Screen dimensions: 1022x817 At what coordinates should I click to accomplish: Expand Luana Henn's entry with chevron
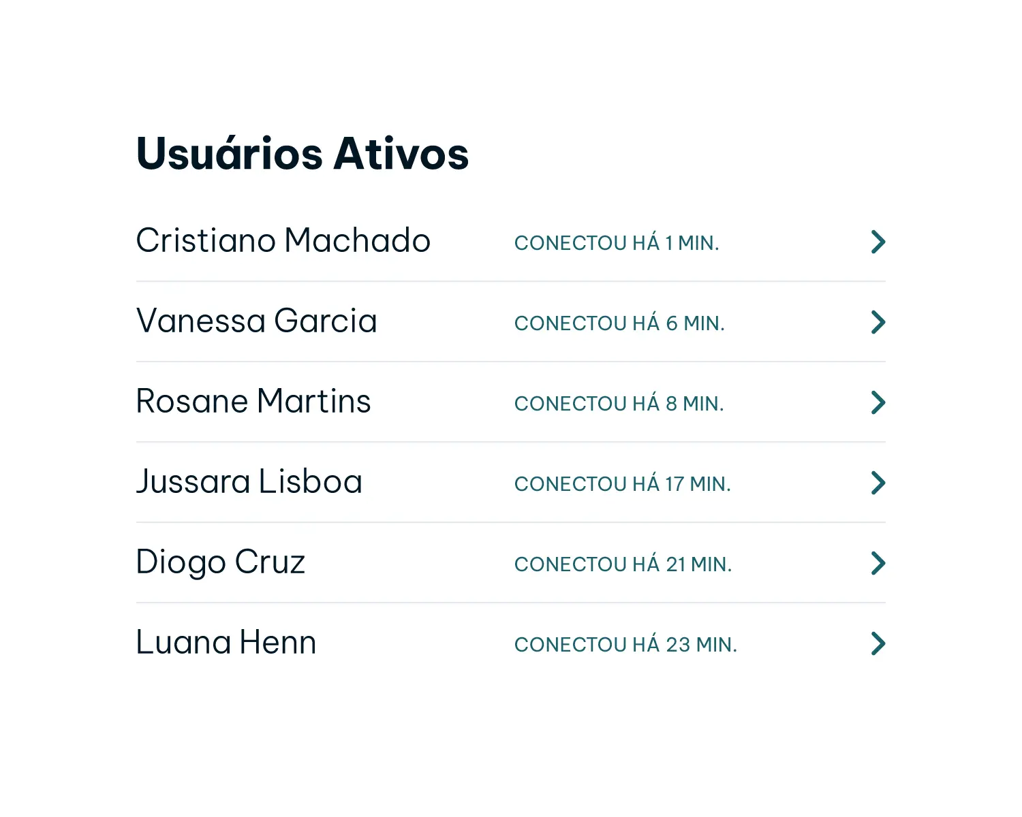878,643
